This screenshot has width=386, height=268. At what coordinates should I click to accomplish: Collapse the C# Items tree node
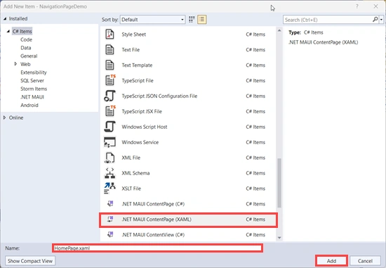pyautogui.click(x=8, y=32)
